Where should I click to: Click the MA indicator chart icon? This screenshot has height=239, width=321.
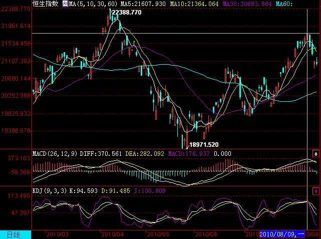65,4
